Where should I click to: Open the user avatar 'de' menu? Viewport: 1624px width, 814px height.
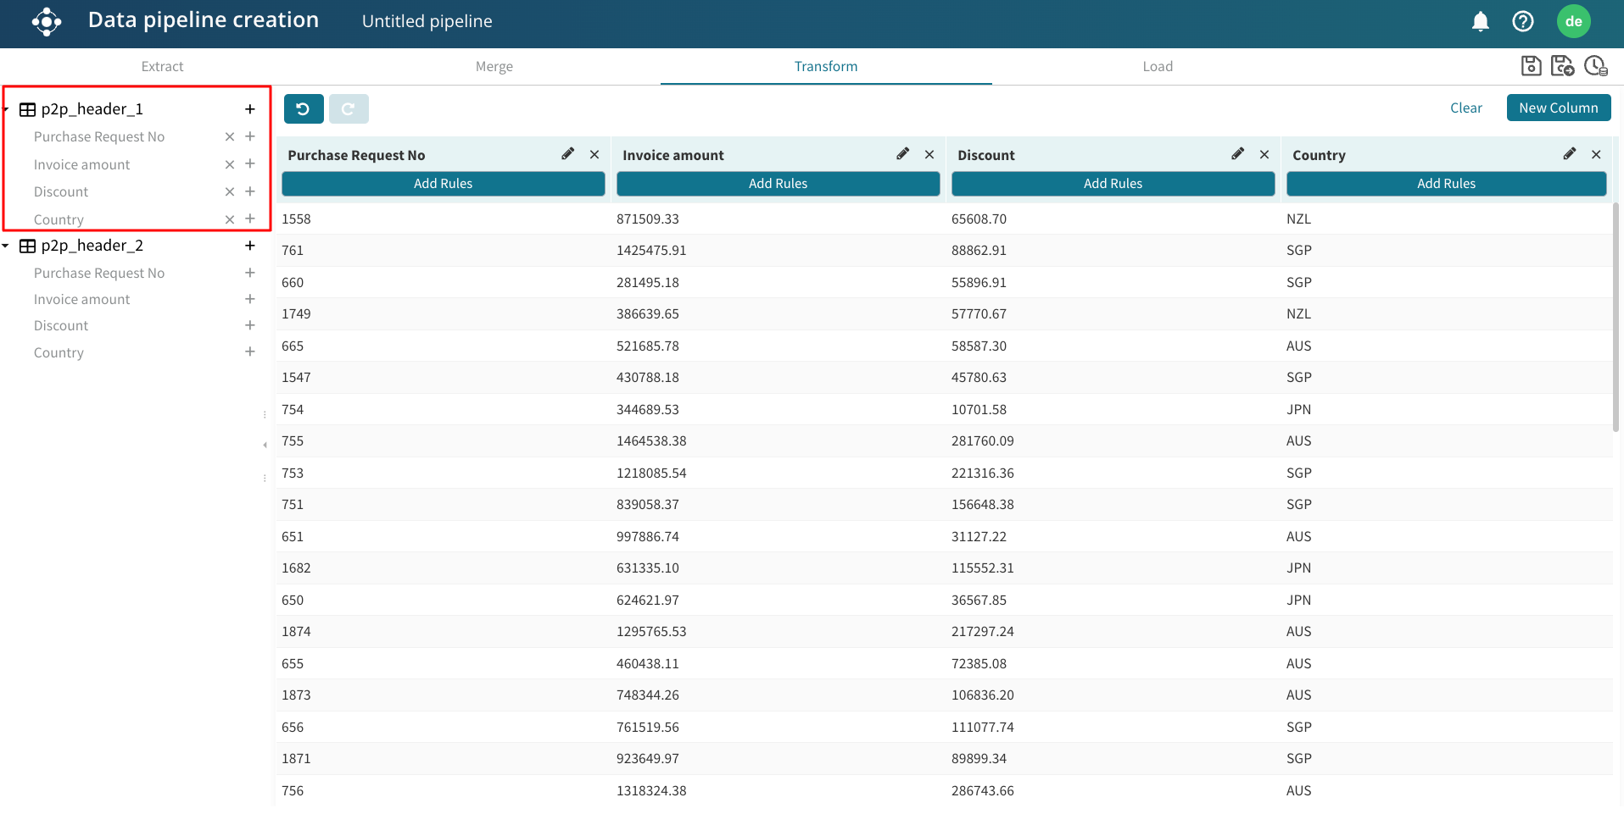click(x=1573, y=21)
